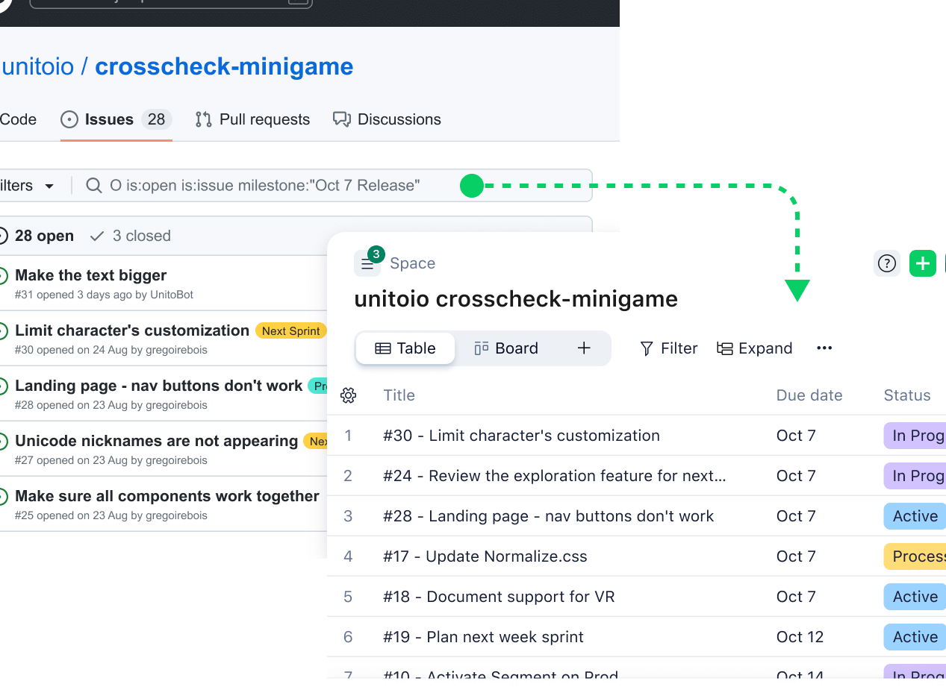This screenshot has height=687, width=946.
Task: Click the Space breadcrumb label
Action: pos(412,263)
